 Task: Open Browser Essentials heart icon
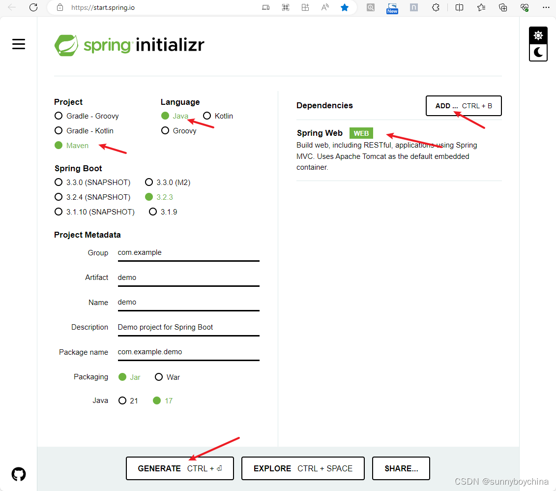pyautogui.click(x=525, y=7)
